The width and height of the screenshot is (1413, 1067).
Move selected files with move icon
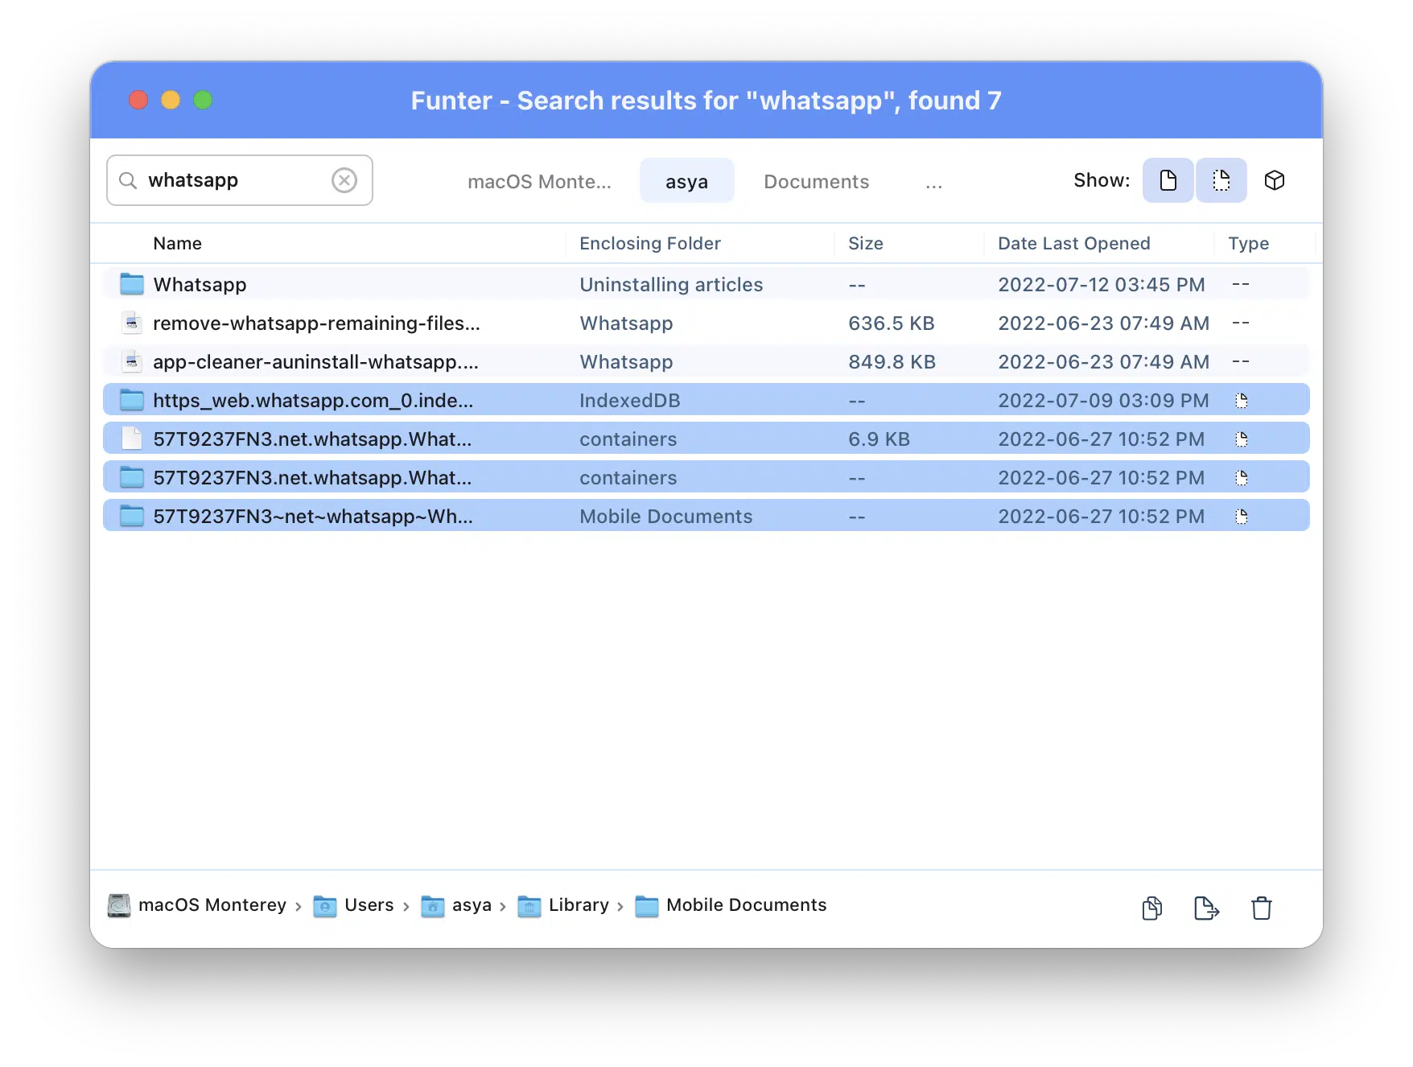(x=1206, y=908)
